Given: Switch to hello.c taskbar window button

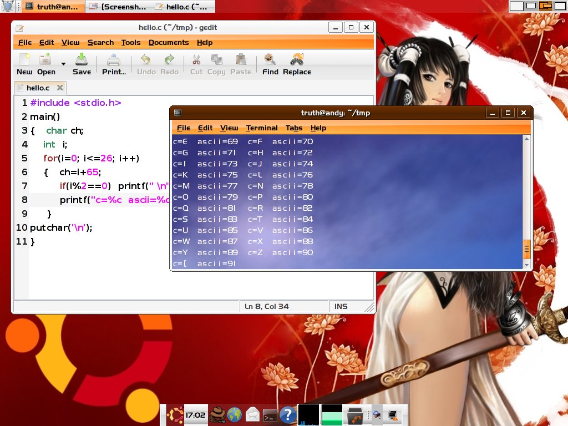Looking at the screenshot, I should click(182, 7).
